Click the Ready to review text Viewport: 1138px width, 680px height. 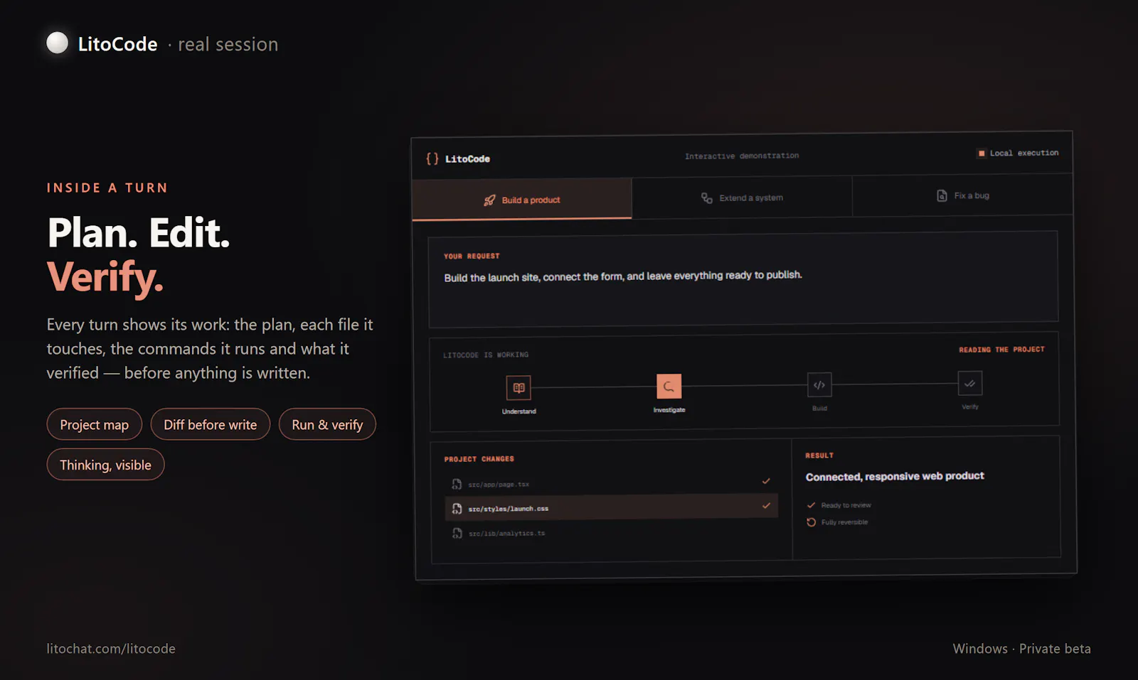click(x=846, y=505)
